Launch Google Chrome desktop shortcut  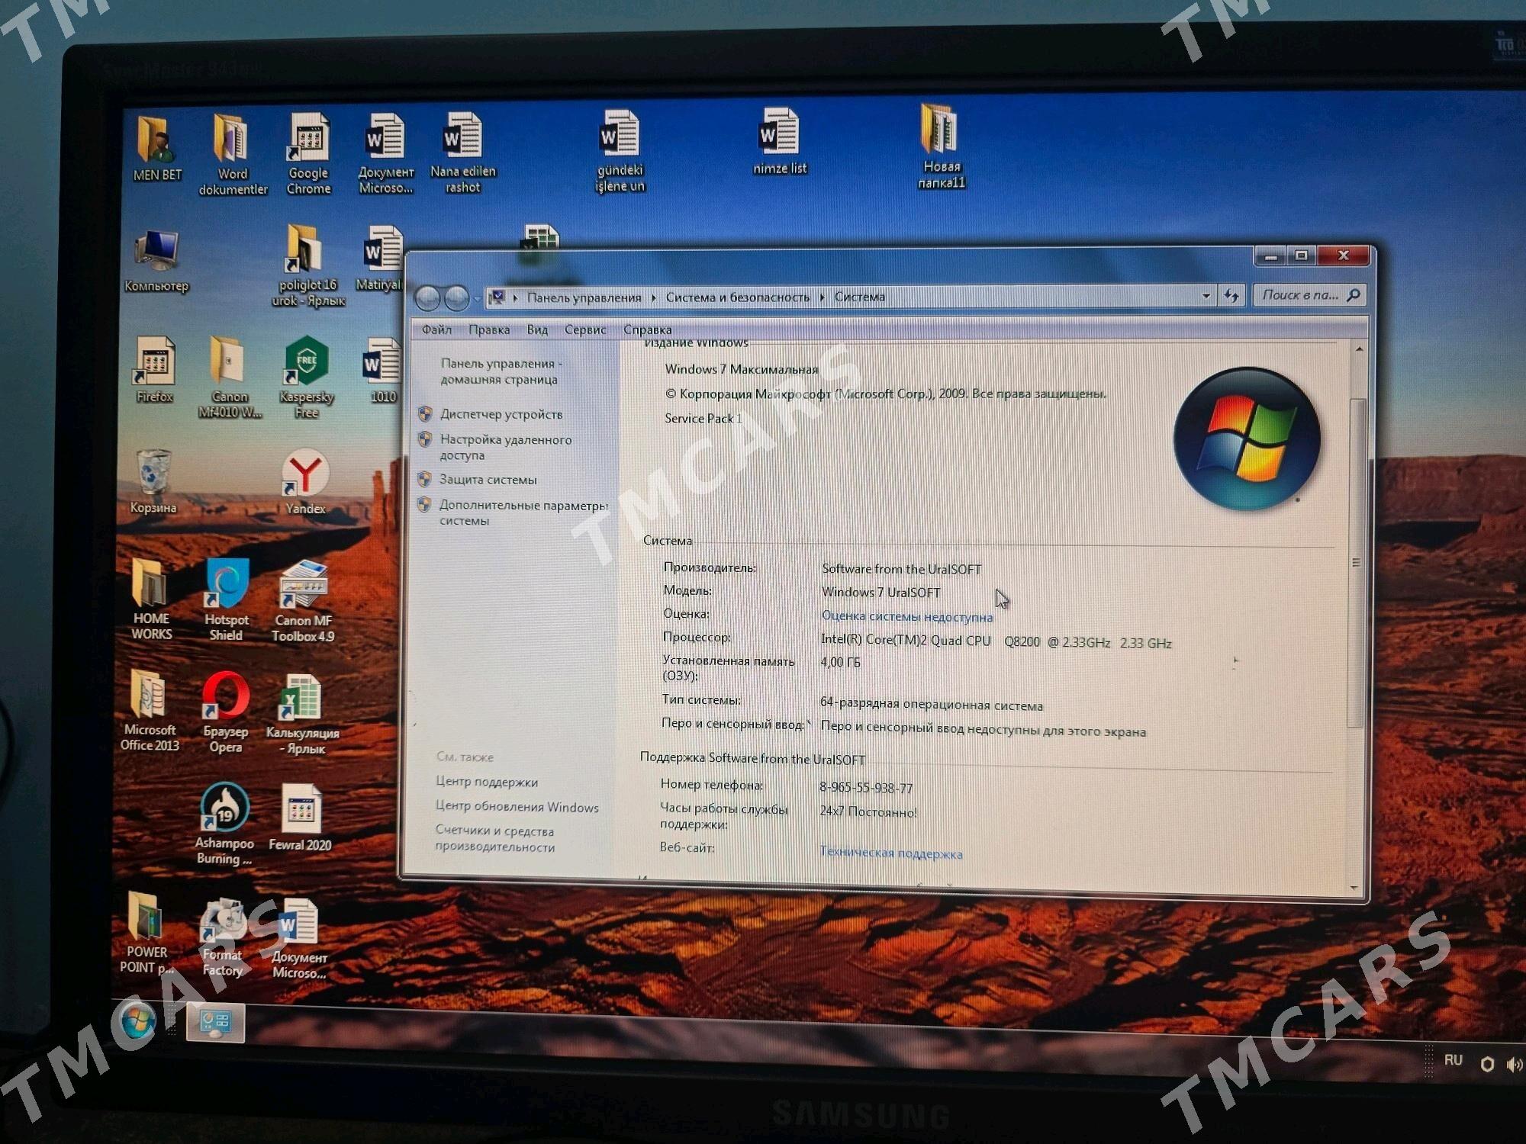308,153
